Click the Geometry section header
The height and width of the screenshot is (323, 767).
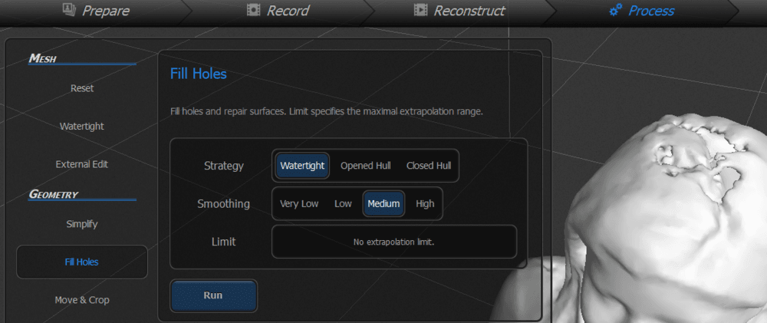(x=54, y=194)
